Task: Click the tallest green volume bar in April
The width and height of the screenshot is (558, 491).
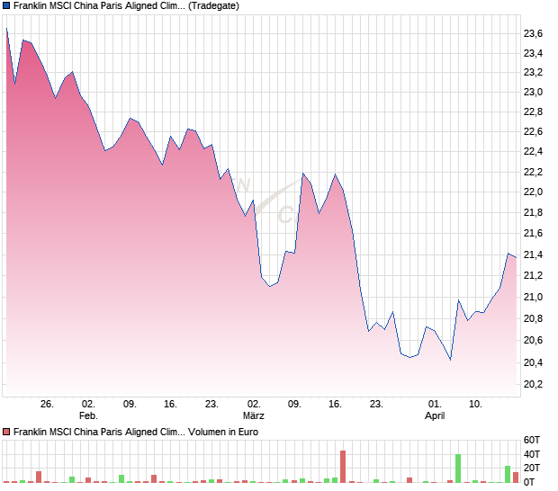Action: click(x=458, y=469)
